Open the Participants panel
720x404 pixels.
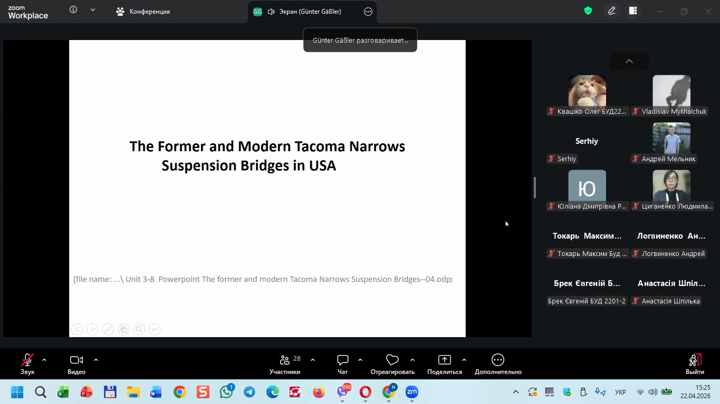285,364
